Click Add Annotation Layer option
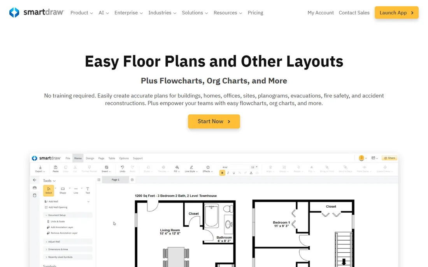Screen dimensions: 428x267 coord(60,227)
